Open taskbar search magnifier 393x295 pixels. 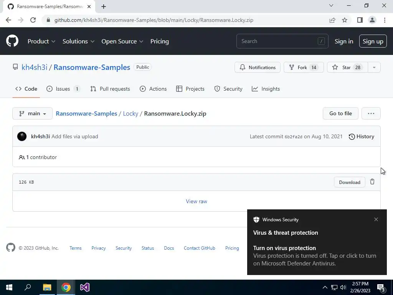[28, 287]
